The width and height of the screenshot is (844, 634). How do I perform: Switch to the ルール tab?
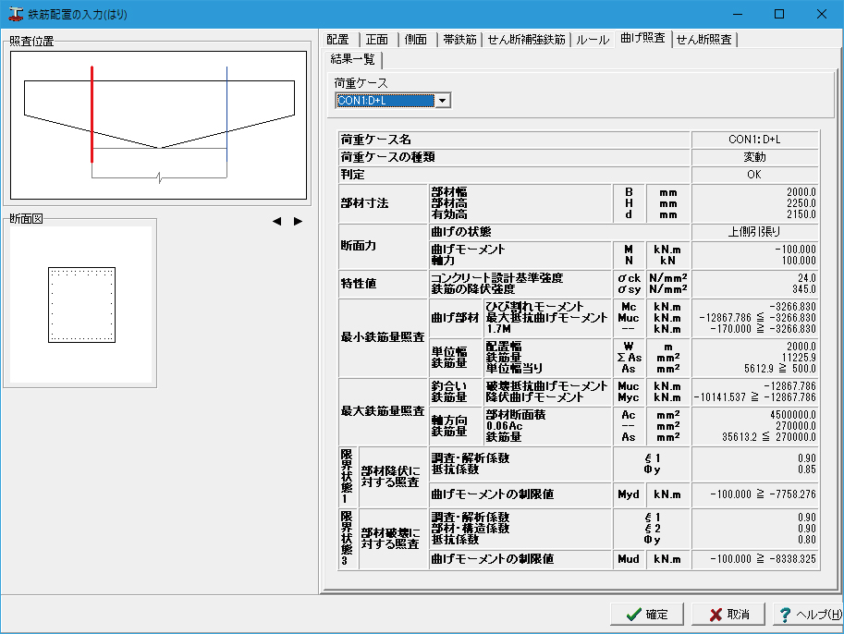click(593, 40)
